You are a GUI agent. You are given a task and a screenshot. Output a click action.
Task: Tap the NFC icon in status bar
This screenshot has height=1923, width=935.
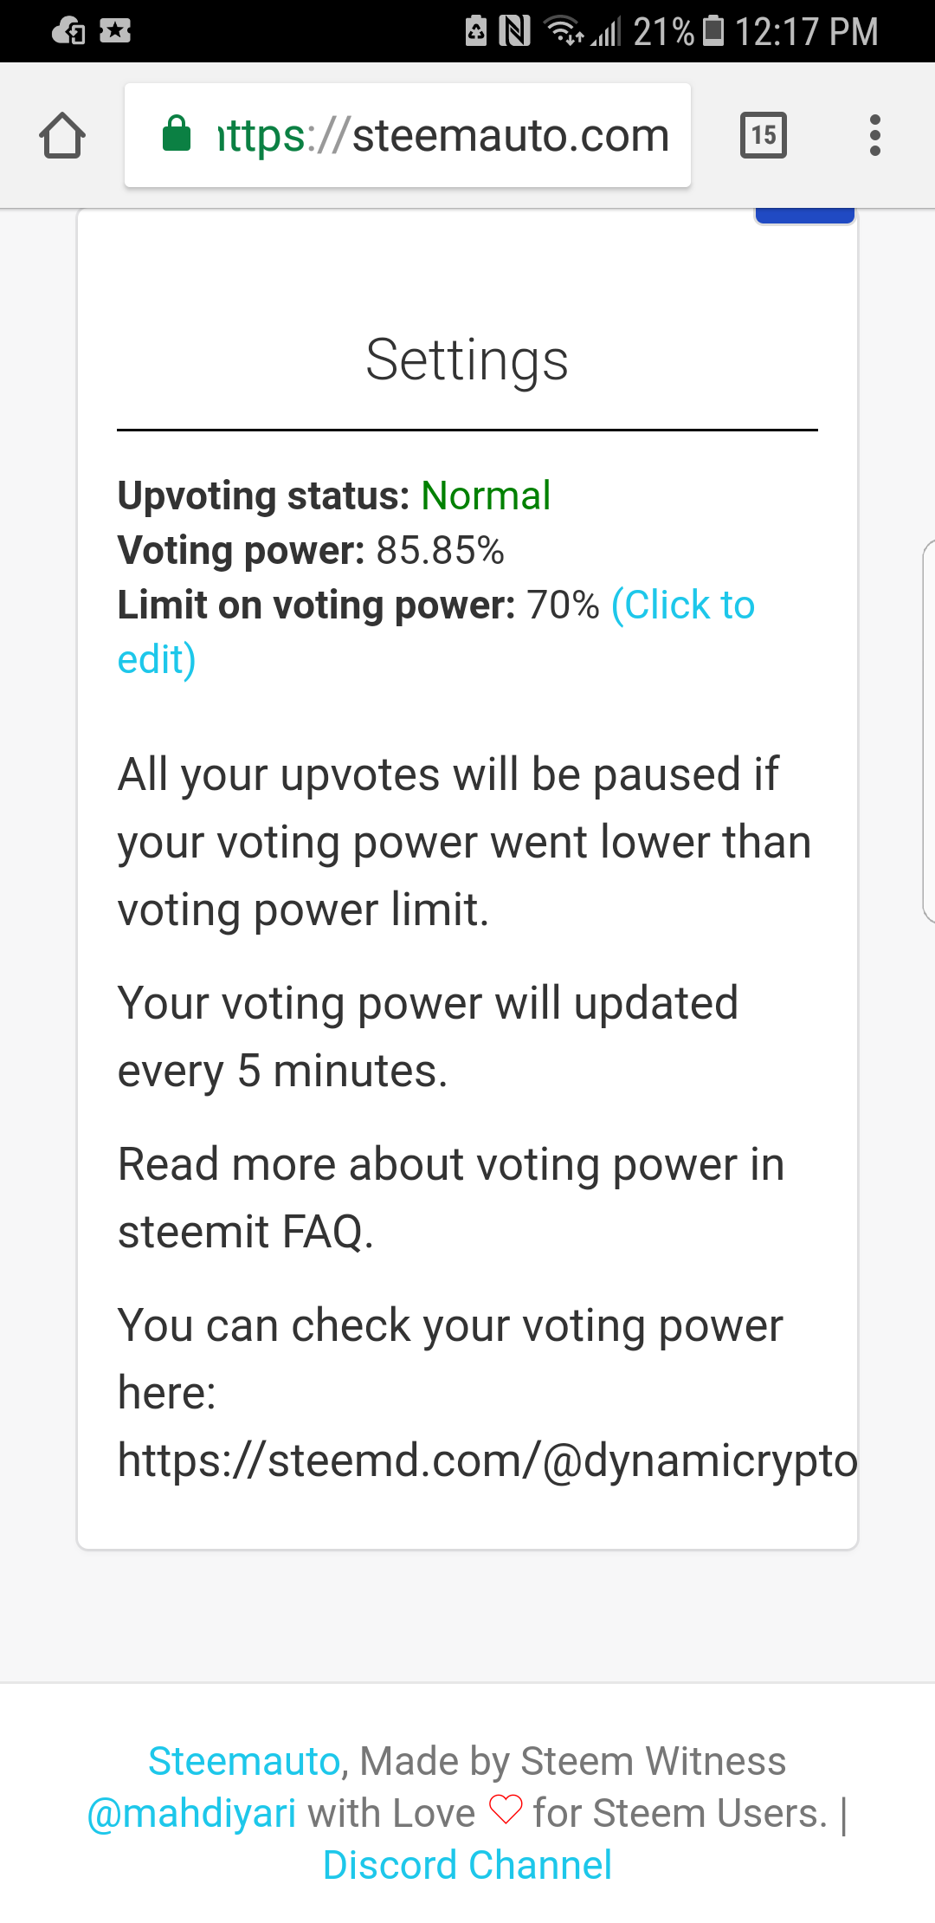coord(514,31)
